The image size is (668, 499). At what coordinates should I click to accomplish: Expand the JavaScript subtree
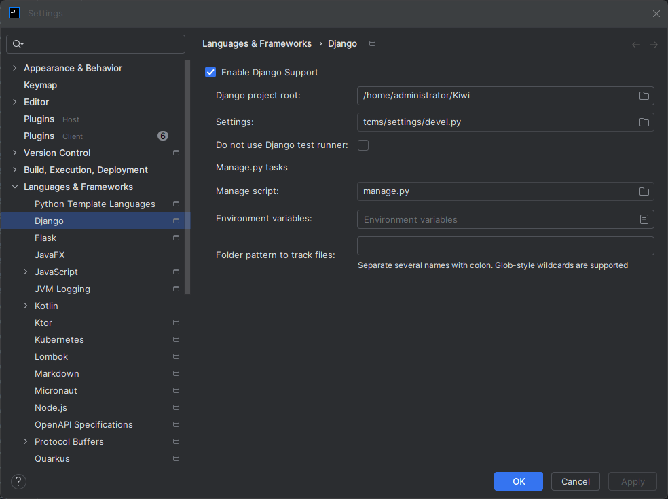tap(26, 272)
